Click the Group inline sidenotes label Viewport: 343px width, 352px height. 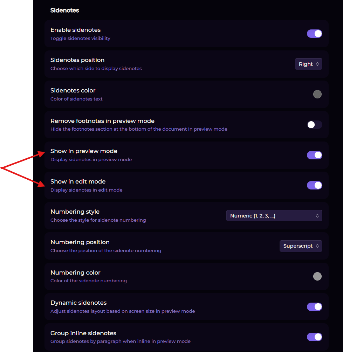click(x=83, y=333)
